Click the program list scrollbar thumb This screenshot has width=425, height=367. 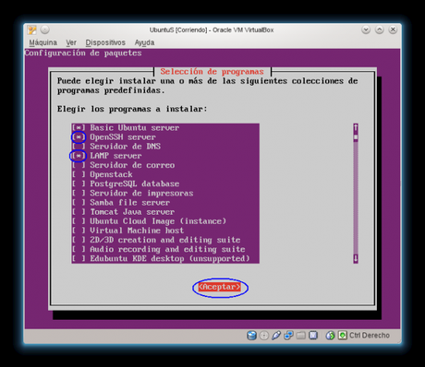coord(356,137)
